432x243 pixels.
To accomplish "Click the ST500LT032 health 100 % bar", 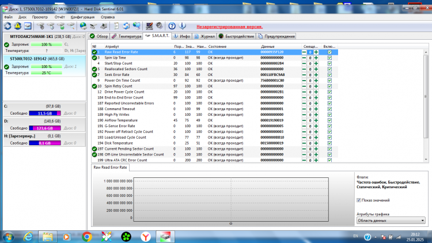I will [x=46, y=67].
